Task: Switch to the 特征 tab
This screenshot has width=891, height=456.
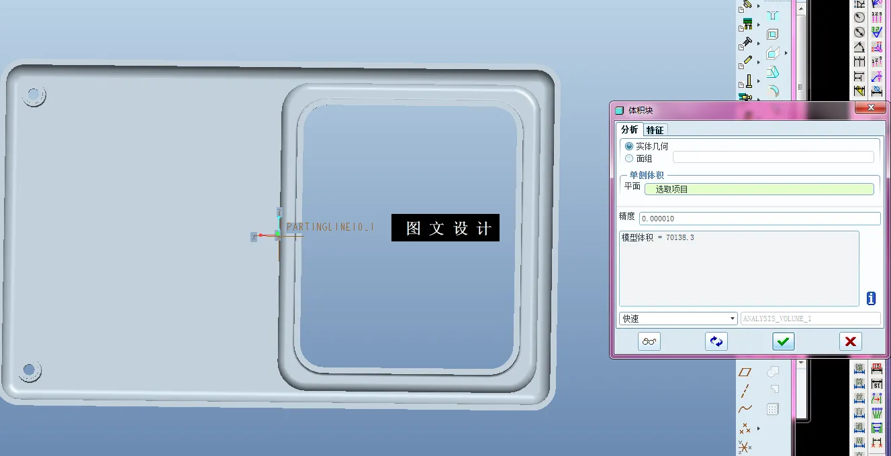Action: [655, 129]
